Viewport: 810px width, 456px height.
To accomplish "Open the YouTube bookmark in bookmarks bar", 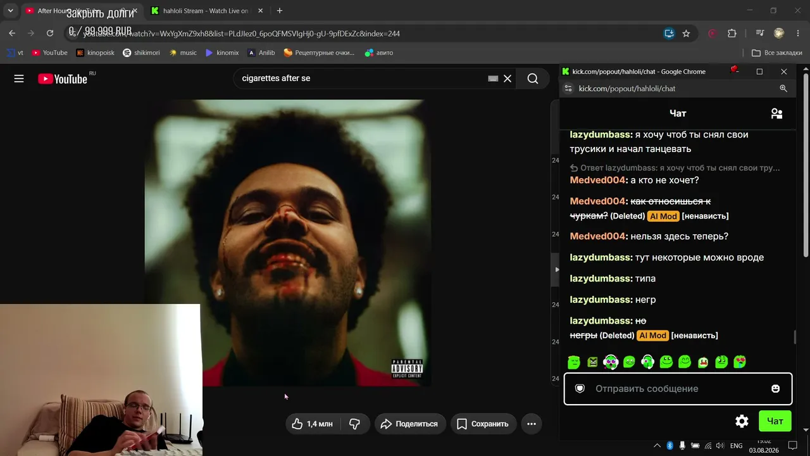I will pos(49,53).
